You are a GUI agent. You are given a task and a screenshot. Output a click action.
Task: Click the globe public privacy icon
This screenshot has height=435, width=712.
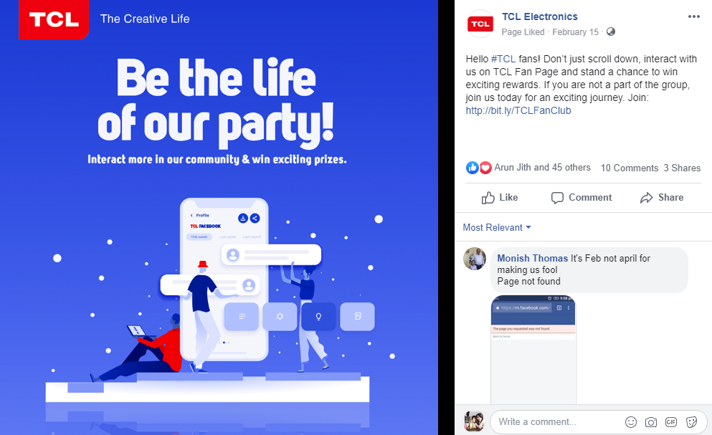tap(611, 32)
